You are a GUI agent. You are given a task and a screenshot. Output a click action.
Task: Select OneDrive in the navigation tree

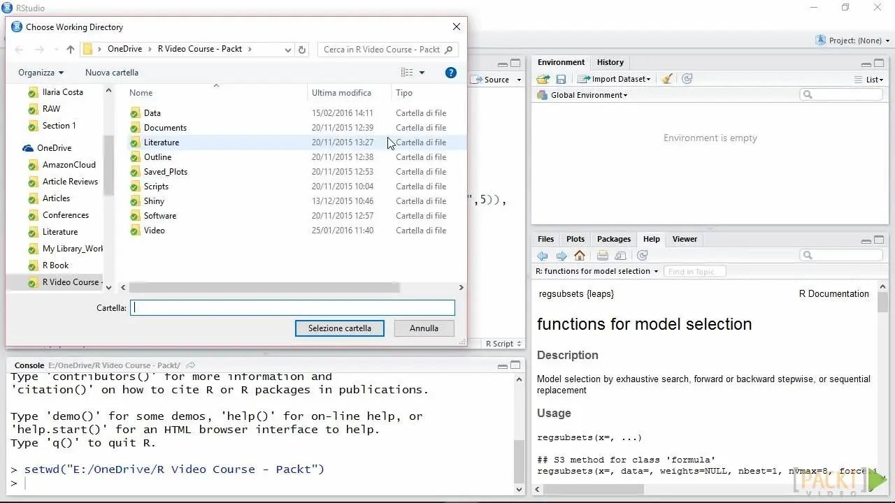click(54, 148)
